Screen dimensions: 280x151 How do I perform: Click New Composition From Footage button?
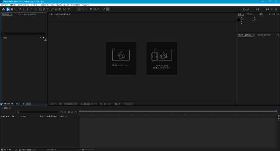pyautogui.click(x=162, y=59)
